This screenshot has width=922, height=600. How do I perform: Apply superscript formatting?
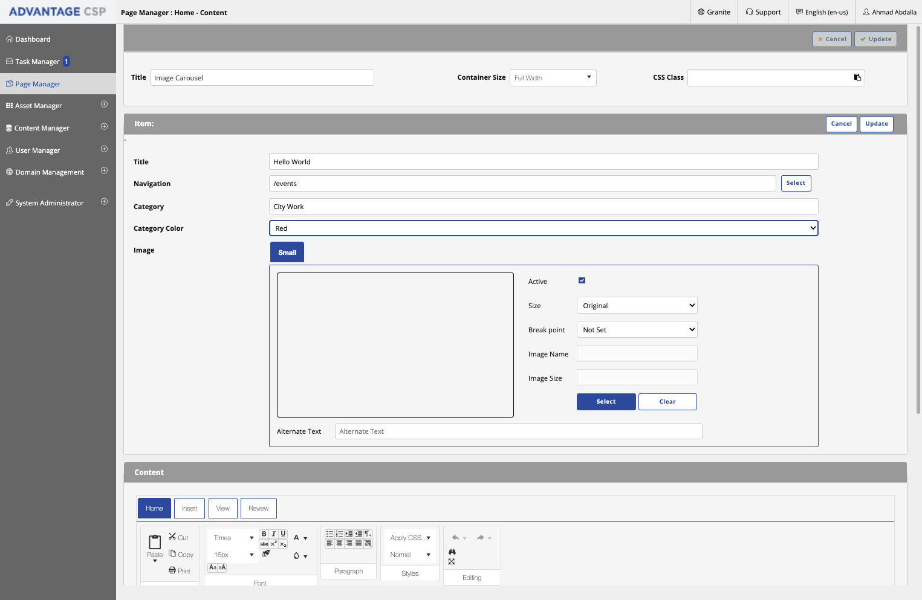[x=274, y=544]
